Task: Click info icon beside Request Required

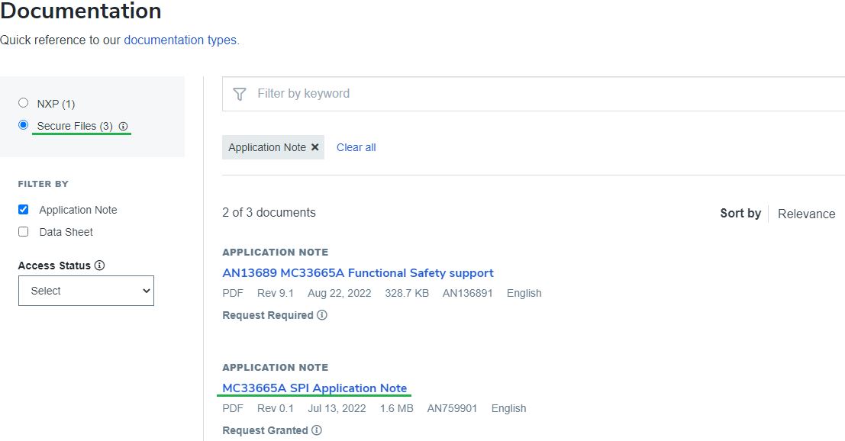Action: point(322,315)
